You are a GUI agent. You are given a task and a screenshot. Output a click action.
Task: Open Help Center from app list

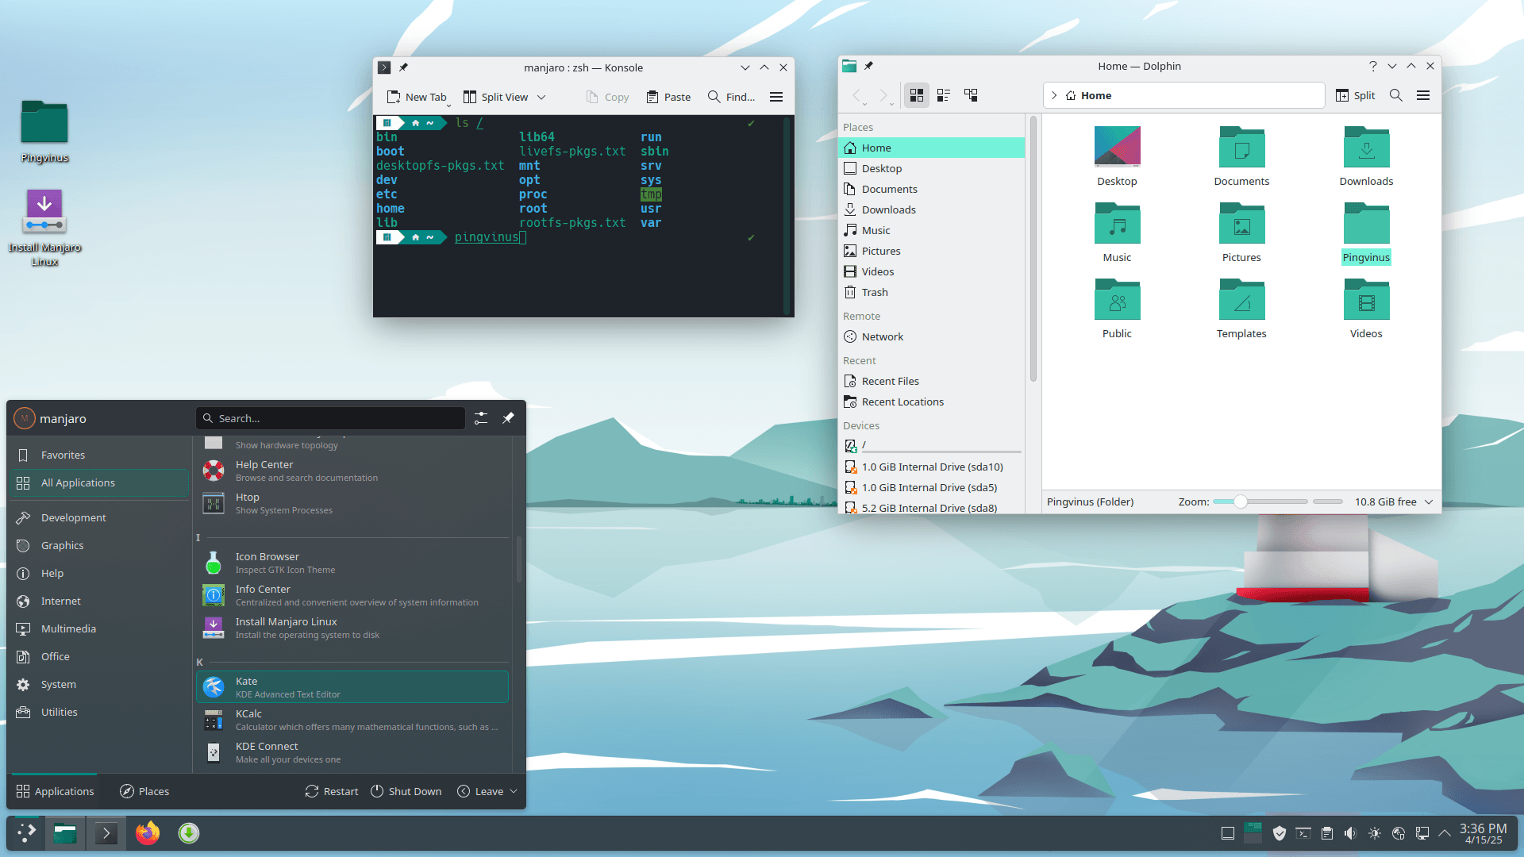[x=352, y=471]
